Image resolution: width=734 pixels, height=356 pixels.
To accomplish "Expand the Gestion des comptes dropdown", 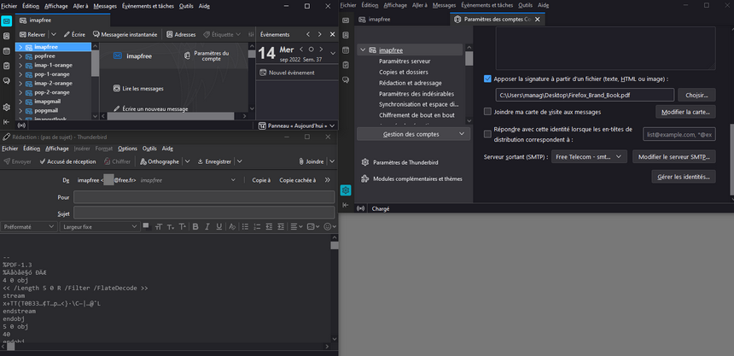I will (414, 134).
